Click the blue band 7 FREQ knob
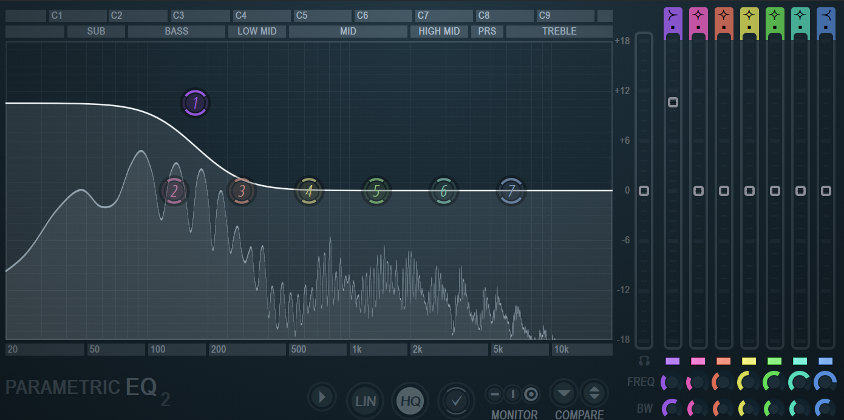The image size is (844, 420). pos(825,382)
